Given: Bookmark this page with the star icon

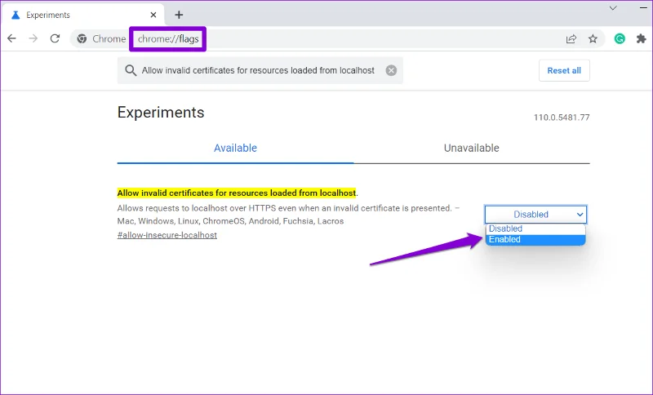Looking at the screenshot, I should 593,38.
